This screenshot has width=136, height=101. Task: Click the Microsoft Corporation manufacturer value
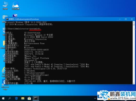click(x=35, y=39)
